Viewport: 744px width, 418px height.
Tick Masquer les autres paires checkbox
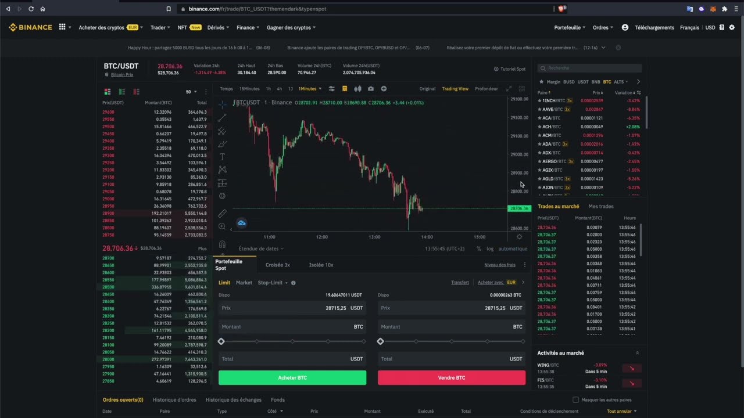pyautogui.click(x=575, y=400)
